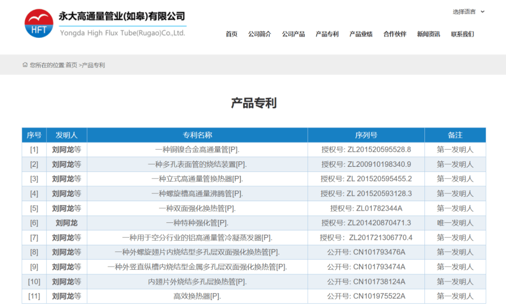Select 产品专利 in navigation bar
This screenshot has height=308, width=506.
327,34
